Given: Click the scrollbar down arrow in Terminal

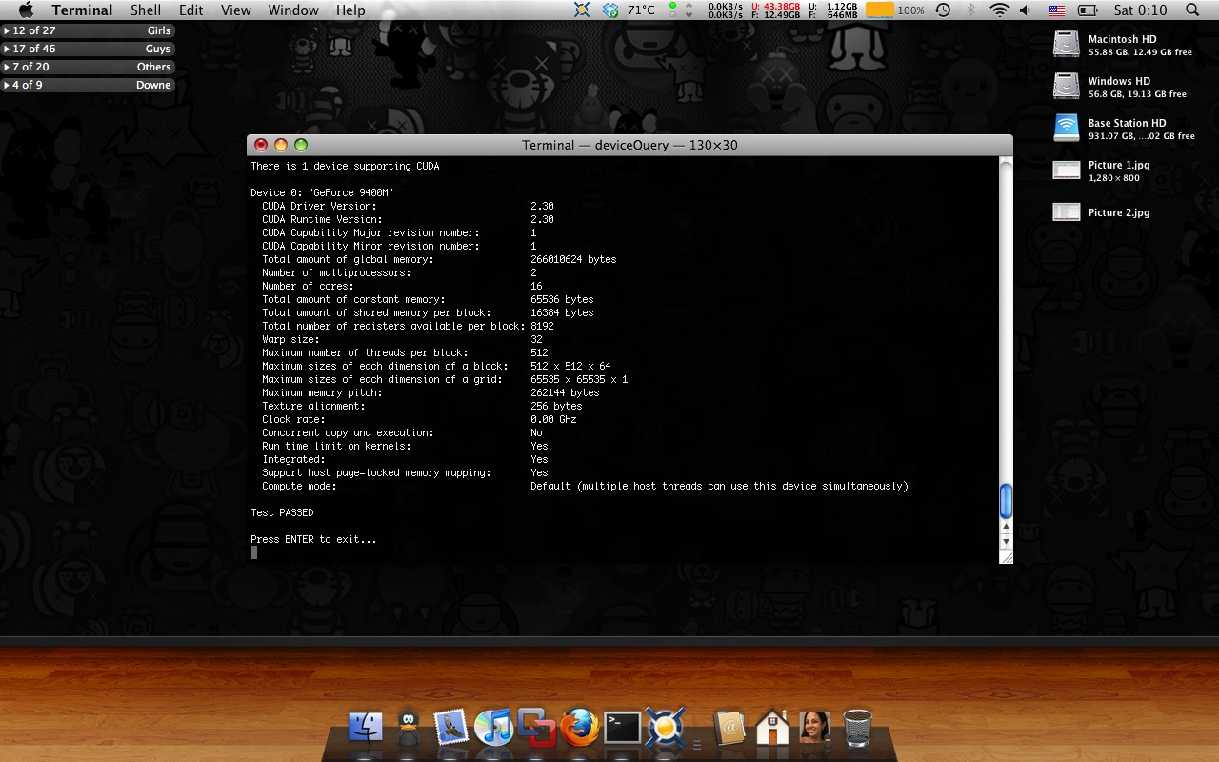Looking at the screenshot, I should coord(1006,541).
